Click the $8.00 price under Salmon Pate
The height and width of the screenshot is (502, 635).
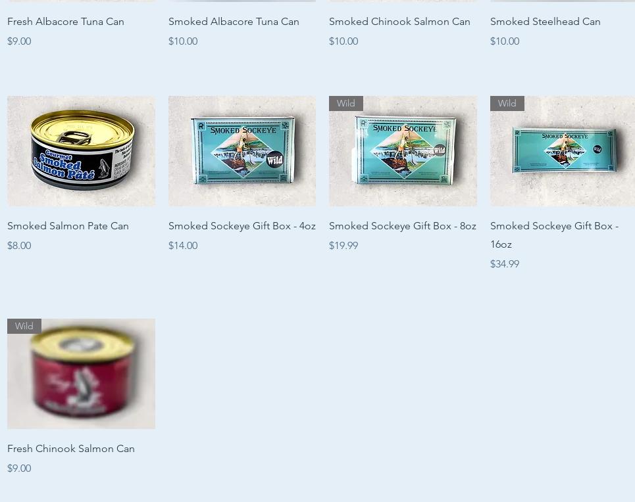tap(19, 246)
